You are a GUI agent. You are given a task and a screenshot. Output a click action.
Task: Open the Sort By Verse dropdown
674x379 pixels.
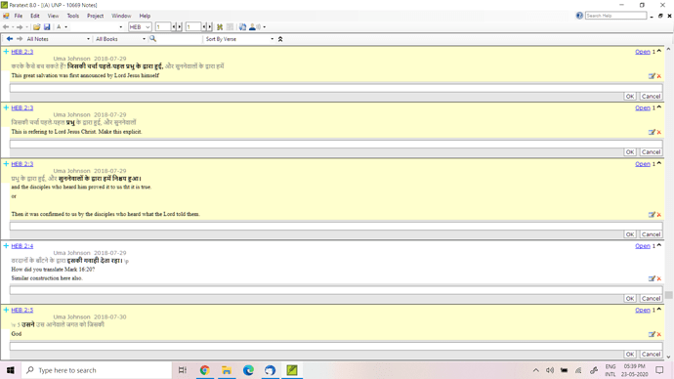[x=239, y=39]
